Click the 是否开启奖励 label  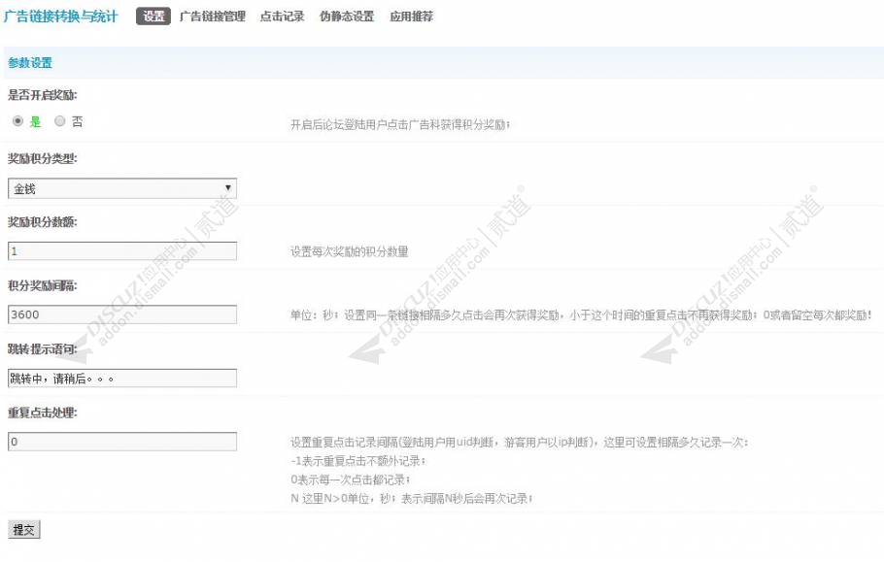point(43,94)
